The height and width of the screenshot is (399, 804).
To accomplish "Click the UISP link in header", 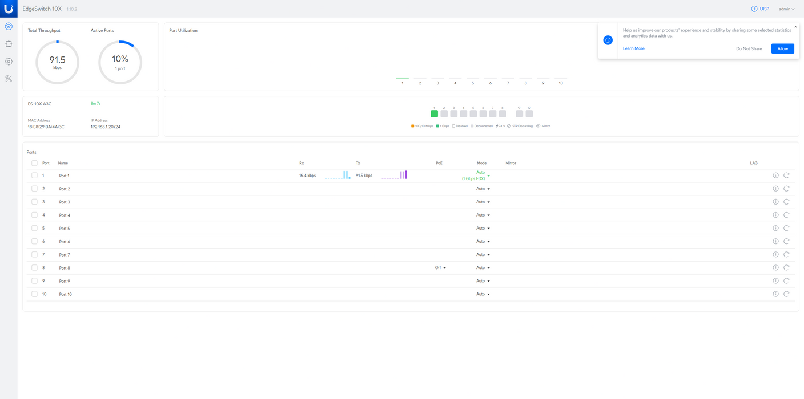I will (x=760, y=9).
